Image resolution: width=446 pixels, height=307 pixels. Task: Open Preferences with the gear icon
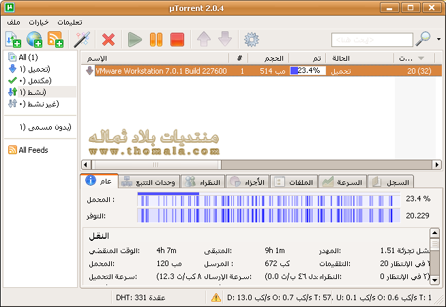tap(252, 40)
